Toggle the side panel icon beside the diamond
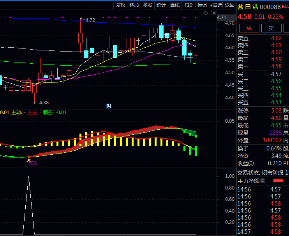 [213, 13]
